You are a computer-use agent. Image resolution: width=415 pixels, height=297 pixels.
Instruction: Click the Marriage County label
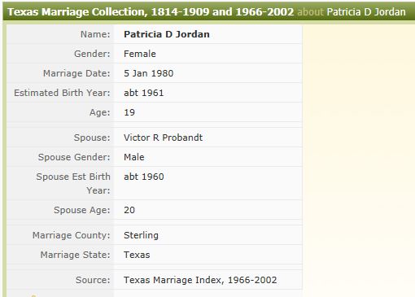pos(72,235)
